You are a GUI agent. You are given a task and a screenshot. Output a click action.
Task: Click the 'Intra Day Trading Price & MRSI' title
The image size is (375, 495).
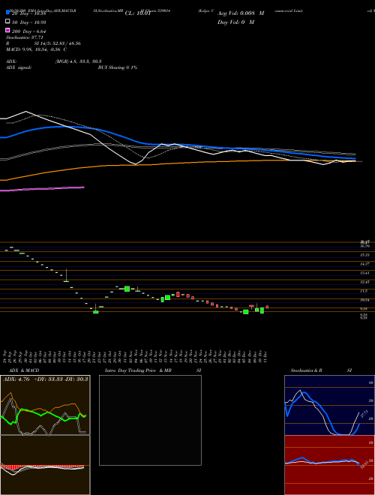click(153, 370)
